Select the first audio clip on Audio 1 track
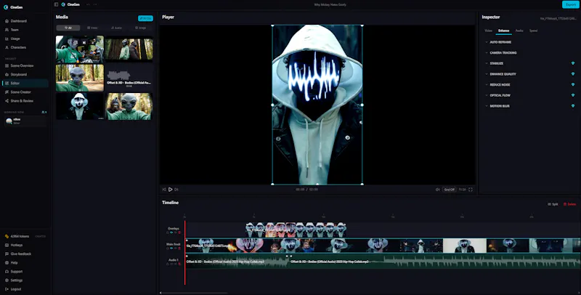This screenshot has height=295, width=581. (x=237, y=262)
